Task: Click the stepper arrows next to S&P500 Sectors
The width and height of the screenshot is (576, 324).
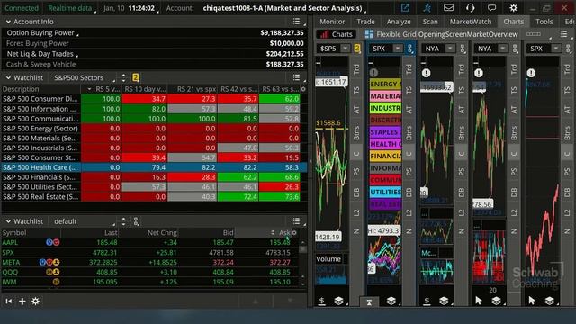Action: (123, 77)
